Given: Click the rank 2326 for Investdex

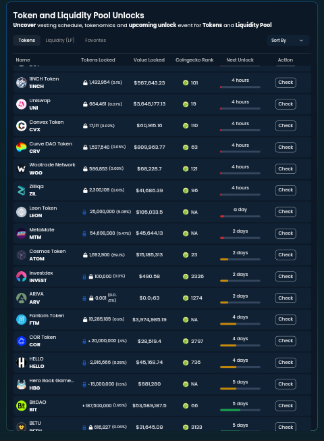Looking at the screenshot, I should 197,277.
